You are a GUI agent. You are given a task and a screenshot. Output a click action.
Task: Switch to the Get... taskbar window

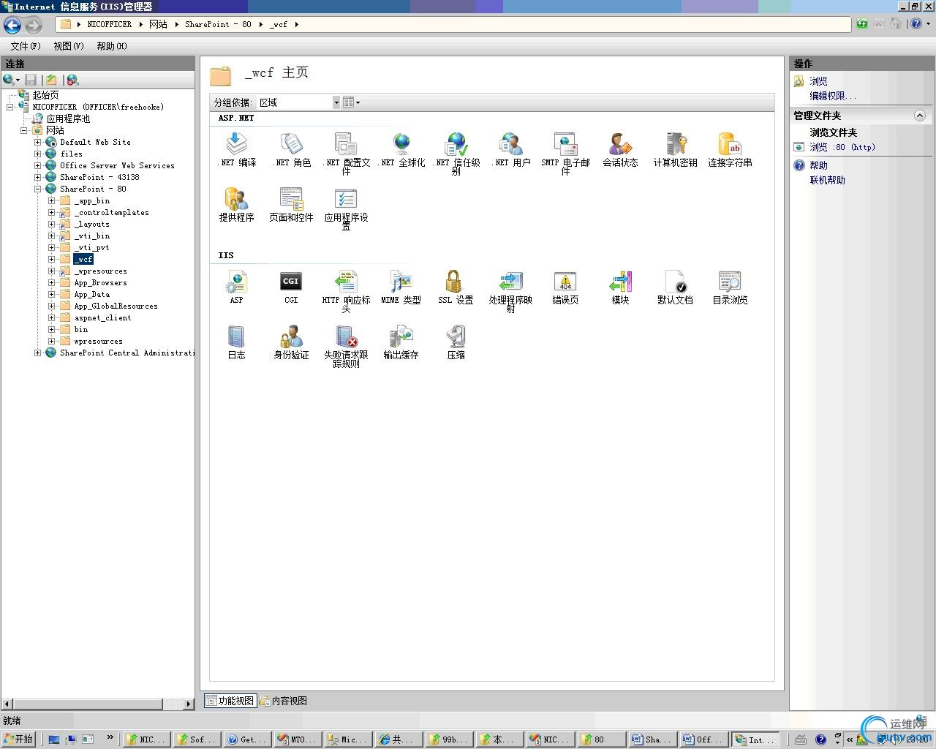click(x=247, y=739)
